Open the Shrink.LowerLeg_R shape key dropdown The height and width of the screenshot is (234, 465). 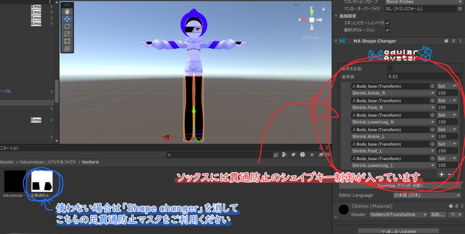[393, 122]
